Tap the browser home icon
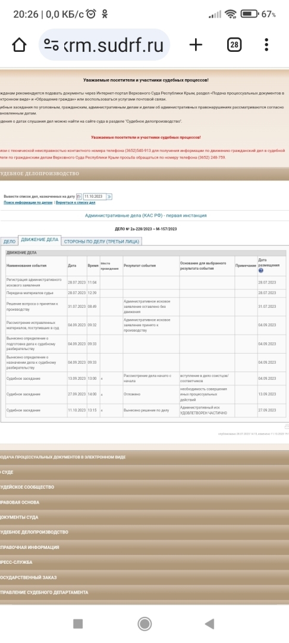Image resolution: width=289 pixels, height=643 pixels. click(x=19, y=45)
